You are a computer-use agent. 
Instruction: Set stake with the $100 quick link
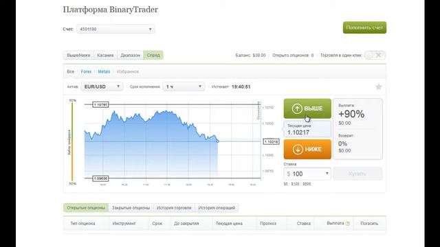click(295, 184)
